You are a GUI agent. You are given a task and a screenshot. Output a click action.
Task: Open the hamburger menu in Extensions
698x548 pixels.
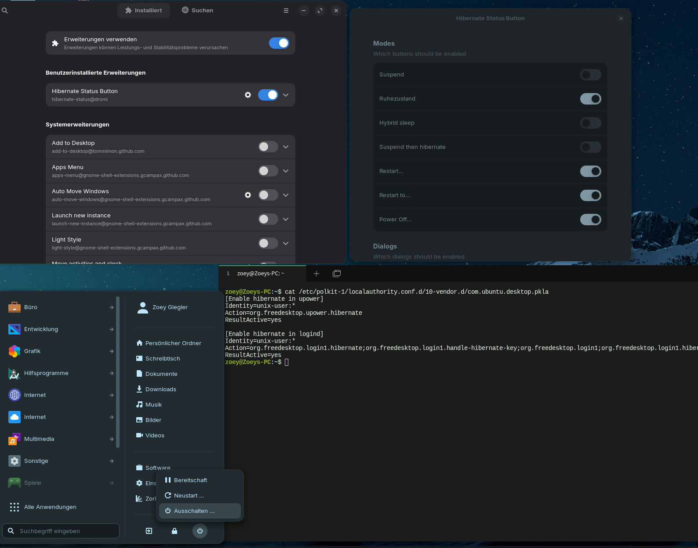tap(286, 11)
